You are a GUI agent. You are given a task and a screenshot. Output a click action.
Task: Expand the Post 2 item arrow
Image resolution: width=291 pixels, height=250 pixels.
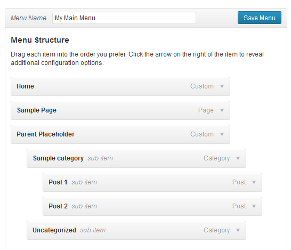pos(254,206)
